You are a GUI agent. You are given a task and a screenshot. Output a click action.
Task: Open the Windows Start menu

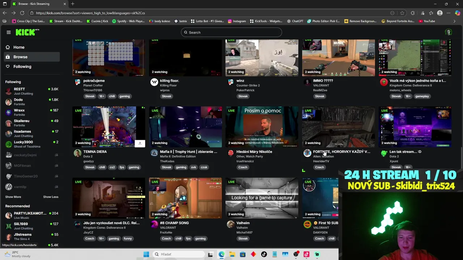146,254
